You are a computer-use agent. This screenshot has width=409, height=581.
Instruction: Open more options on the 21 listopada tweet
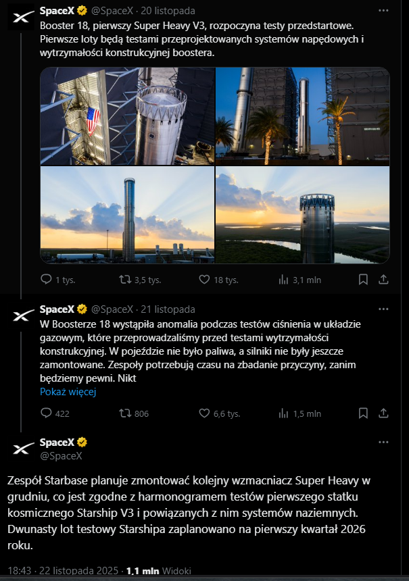383,309
